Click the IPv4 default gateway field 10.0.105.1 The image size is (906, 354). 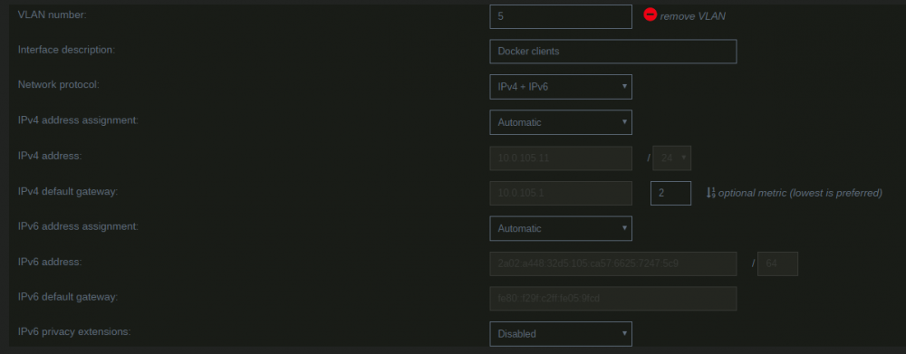coord(561,193)
